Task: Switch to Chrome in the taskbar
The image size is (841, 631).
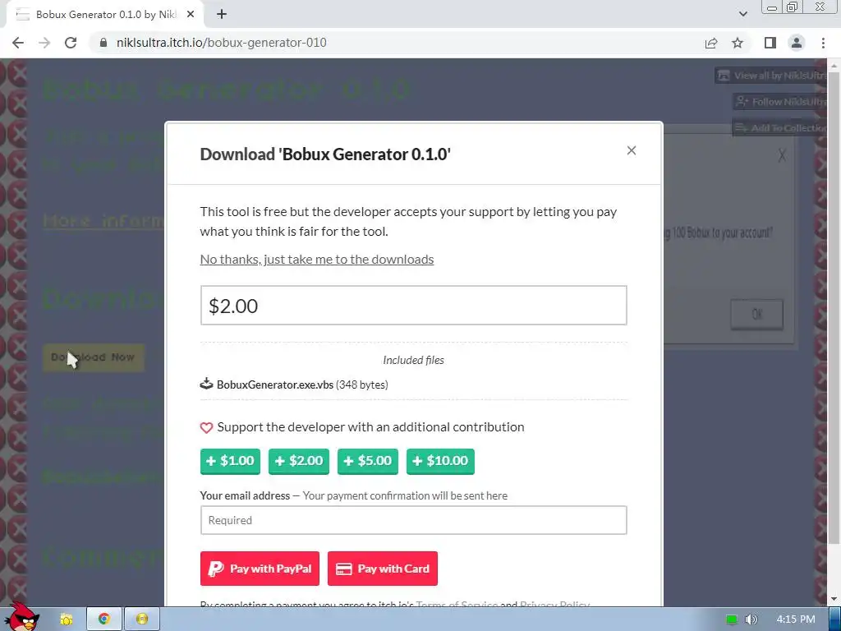Action: pyautogui.click(x=104, y=619)
